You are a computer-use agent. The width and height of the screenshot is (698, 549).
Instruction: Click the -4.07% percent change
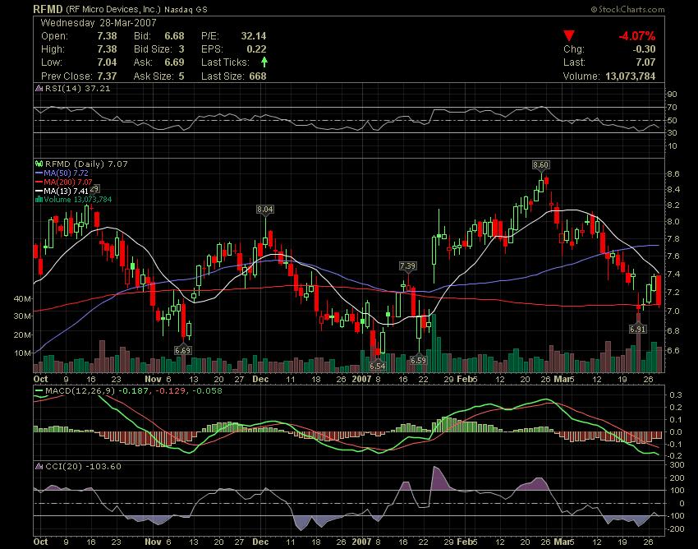[x=636, y=36]
